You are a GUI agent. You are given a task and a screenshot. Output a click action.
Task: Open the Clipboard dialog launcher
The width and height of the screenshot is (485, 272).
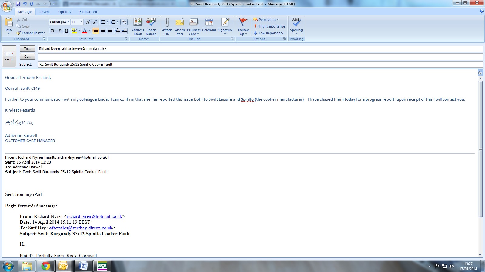pyautogui.click(x=44, y=39)
